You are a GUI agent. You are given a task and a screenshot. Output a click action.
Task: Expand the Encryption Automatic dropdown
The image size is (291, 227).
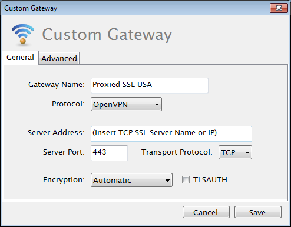(131, 180)
